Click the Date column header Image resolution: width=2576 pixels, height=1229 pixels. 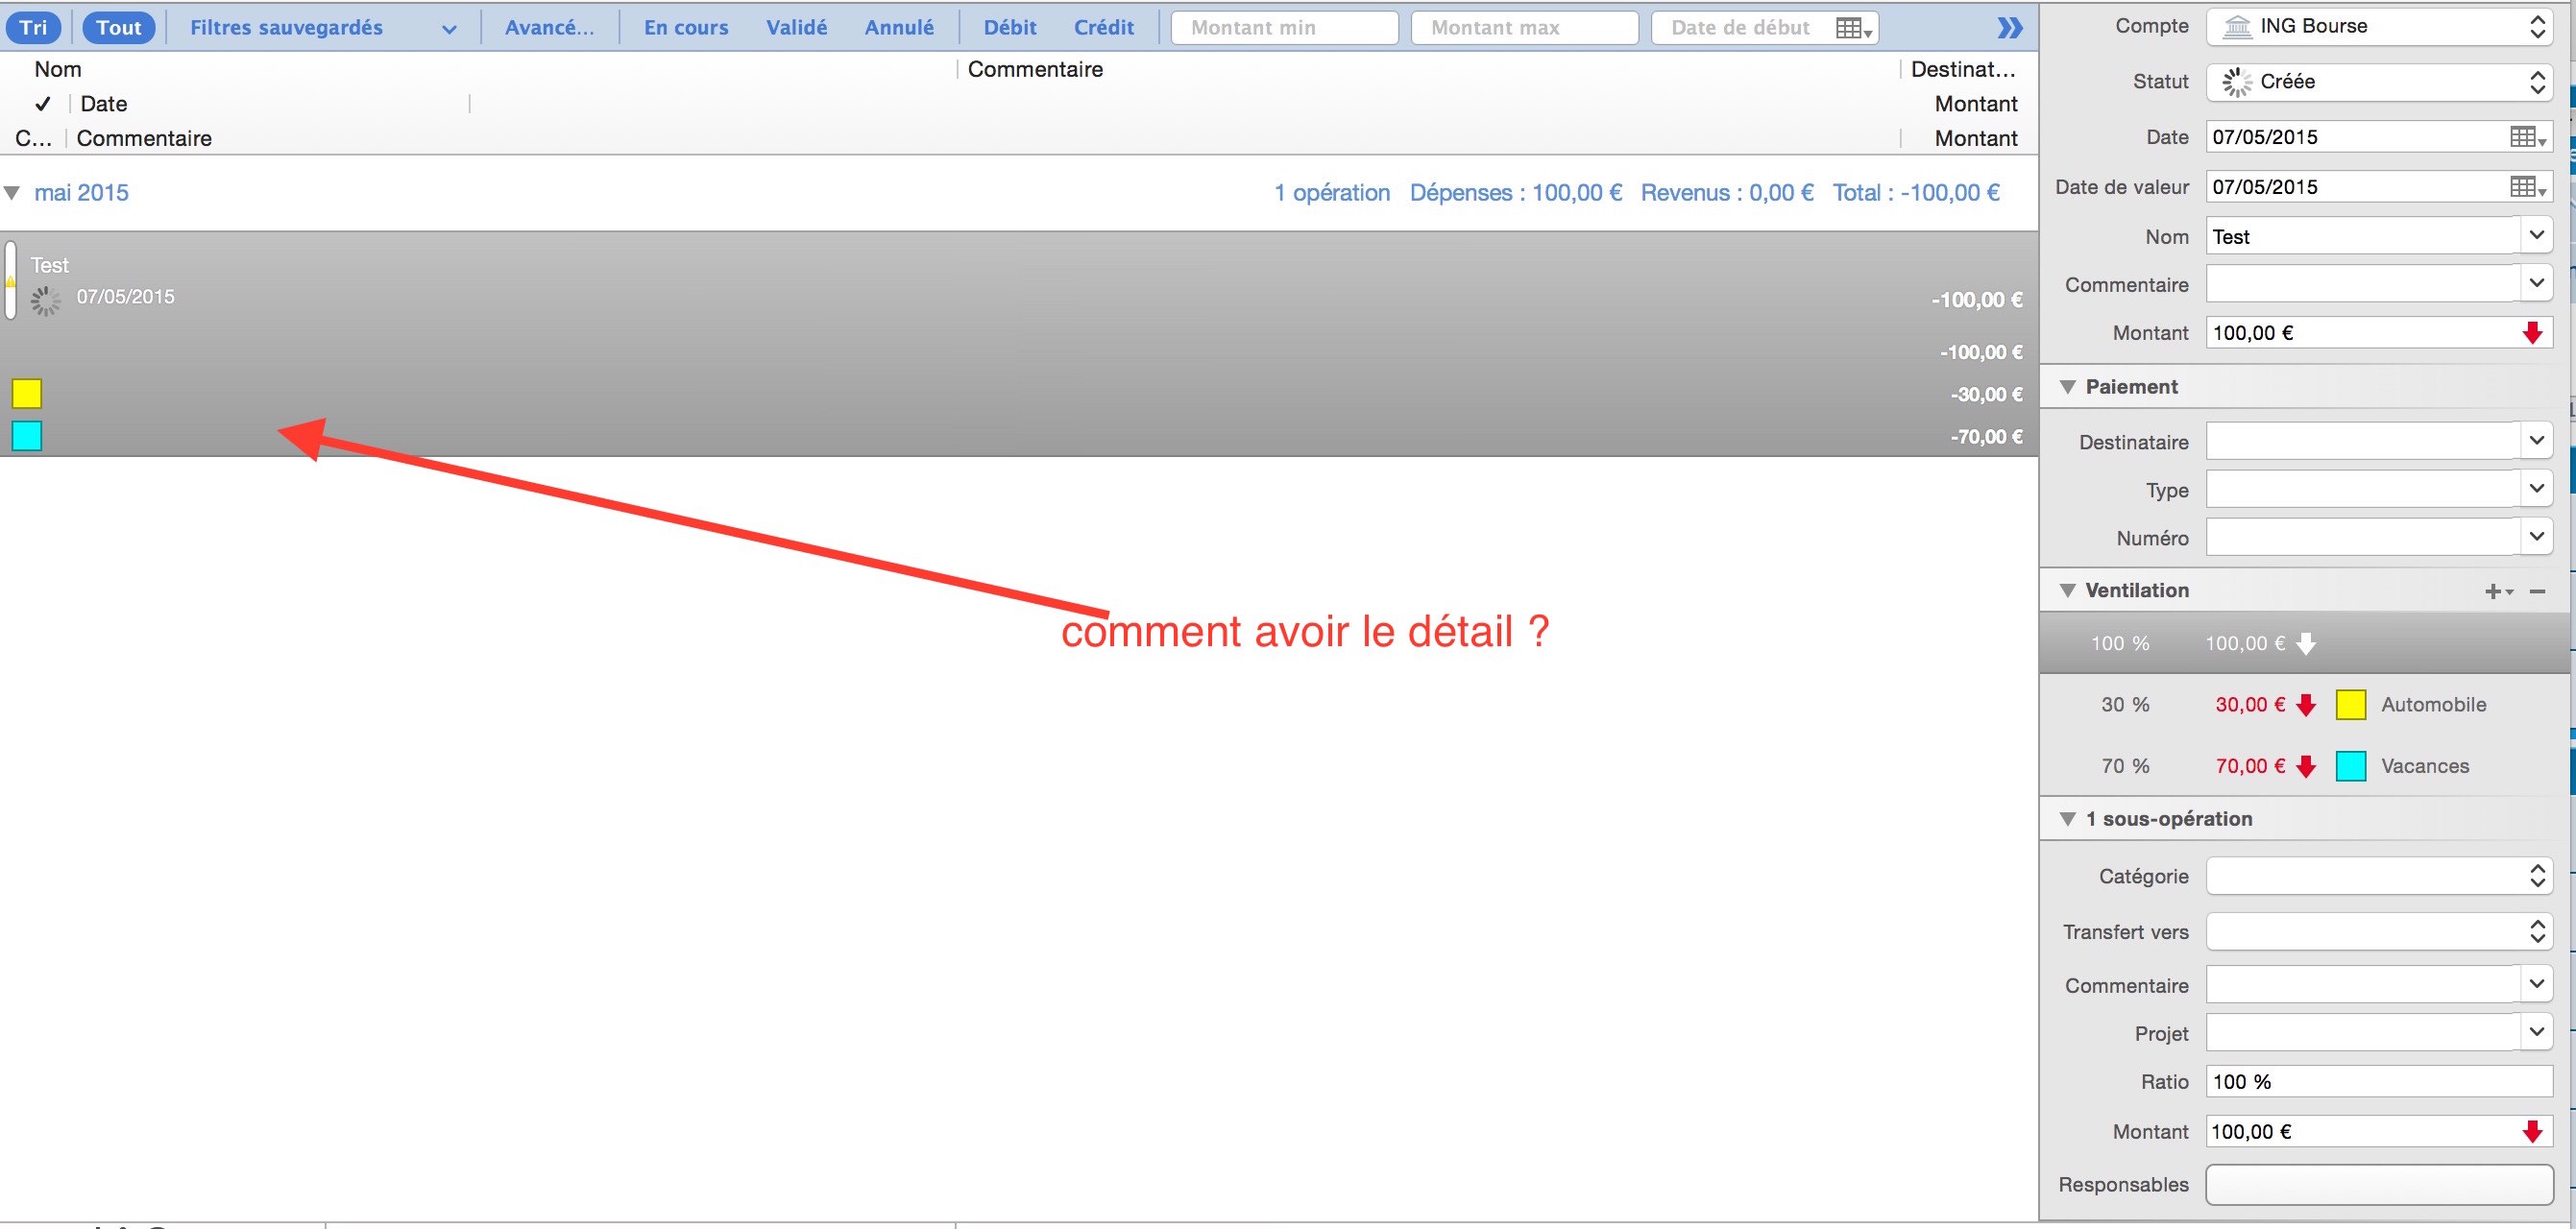(x=103, y=104)
